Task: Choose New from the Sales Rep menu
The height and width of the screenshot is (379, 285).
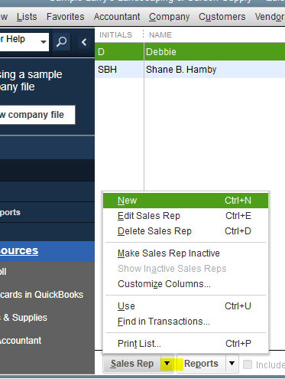Action: point(186,201)
